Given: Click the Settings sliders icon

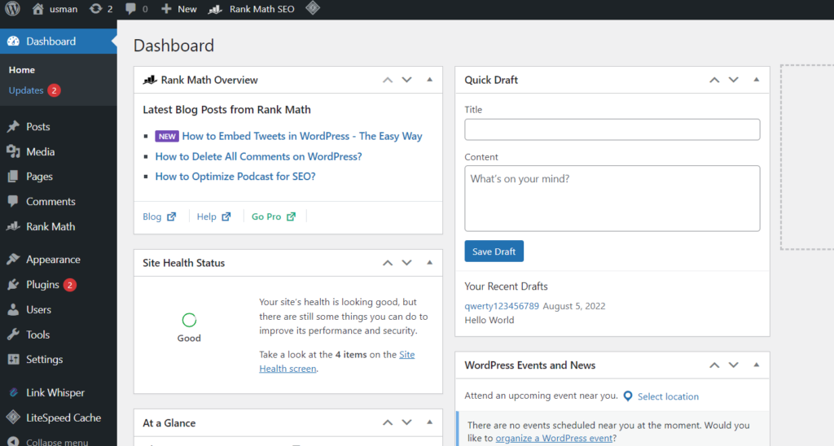Looking at the screenshot, I should click(x=13, y=360).
